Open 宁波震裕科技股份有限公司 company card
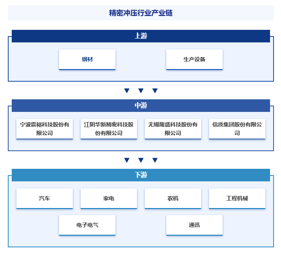281x254 pixels. pyautogui.click(x=45, y=129)
